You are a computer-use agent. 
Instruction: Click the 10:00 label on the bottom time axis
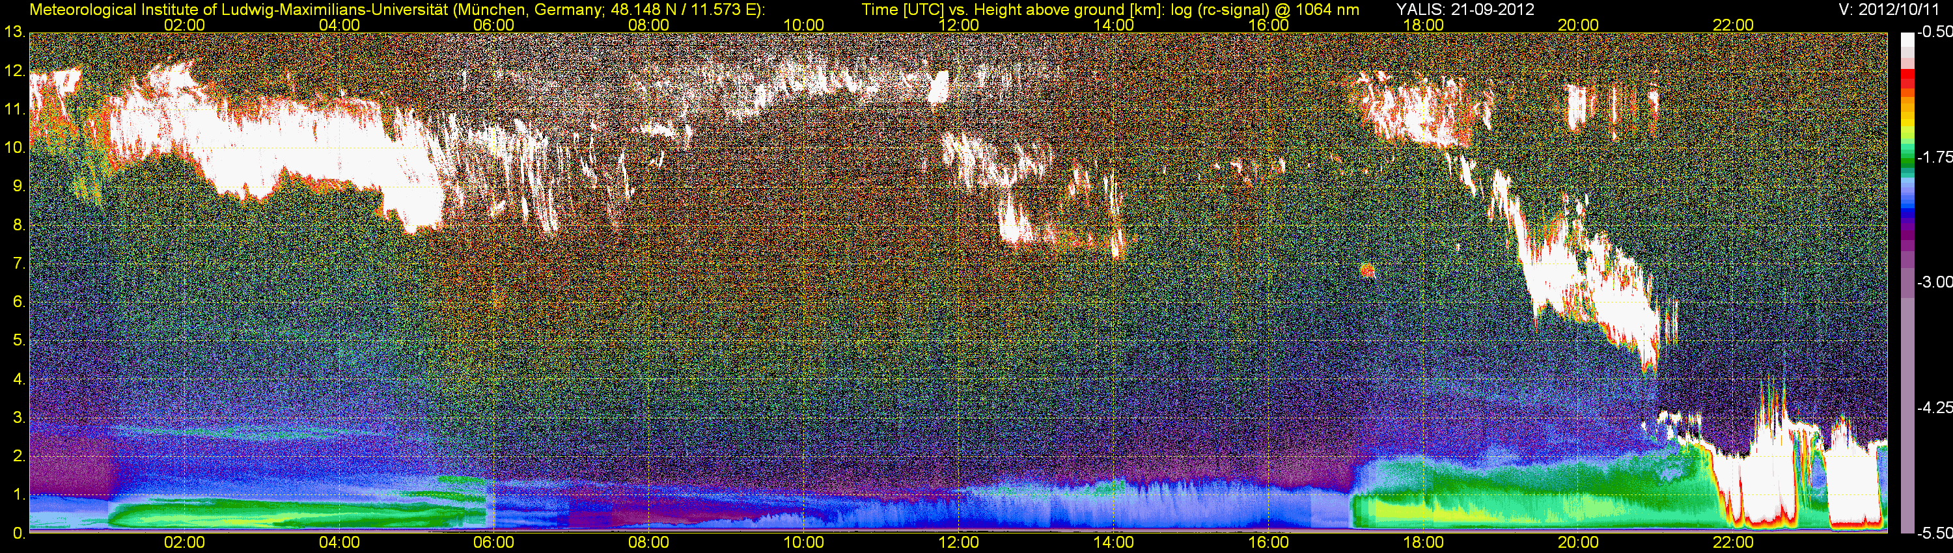[x=803, y=543]
